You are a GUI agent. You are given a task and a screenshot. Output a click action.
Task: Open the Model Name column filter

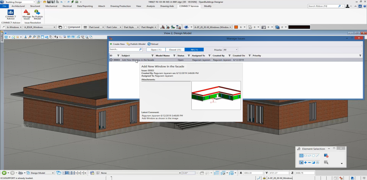pos(174,56)
